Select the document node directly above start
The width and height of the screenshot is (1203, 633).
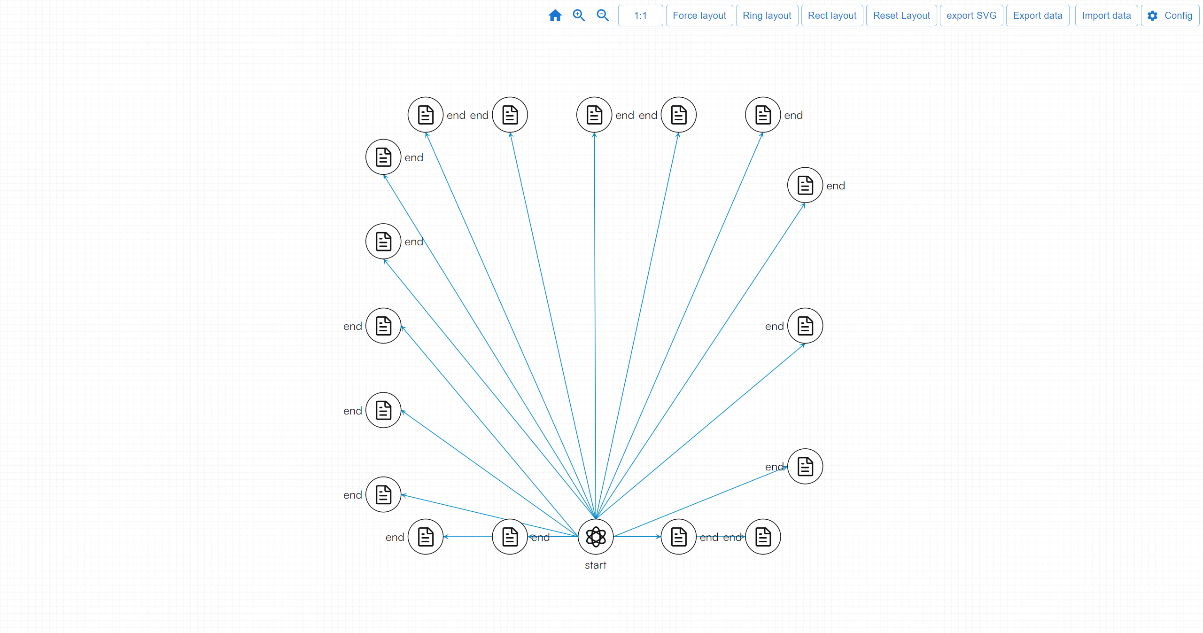click(x=594, y=115)
